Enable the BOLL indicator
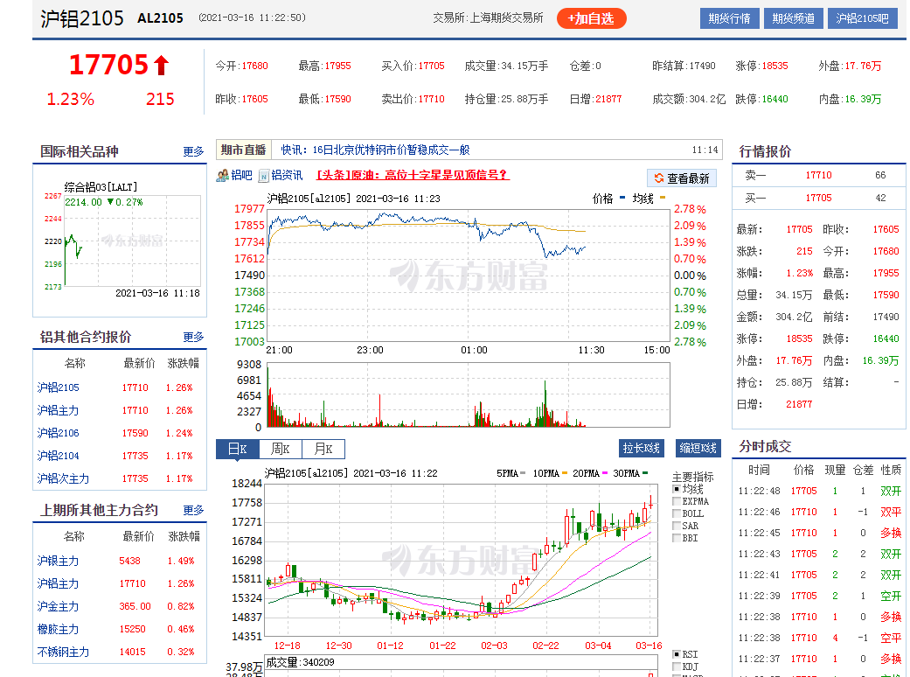The image size is (910, 677). (676, 513)
